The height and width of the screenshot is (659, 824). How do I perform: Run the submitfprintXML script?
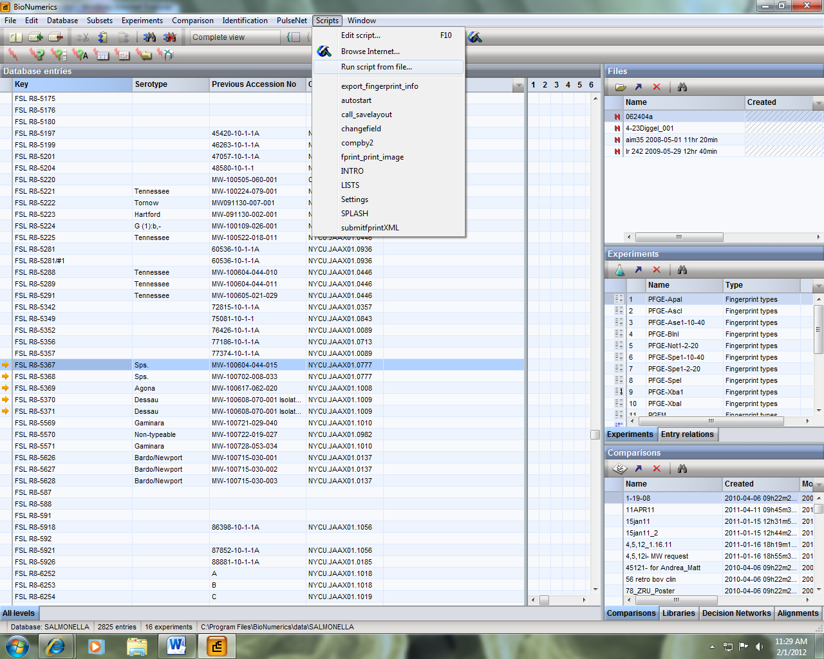point(388,228)
